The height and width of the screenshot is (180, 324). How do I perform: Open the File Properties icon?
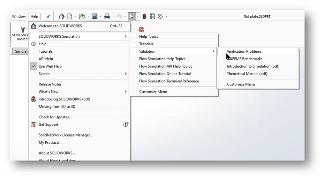click(152, 16)
